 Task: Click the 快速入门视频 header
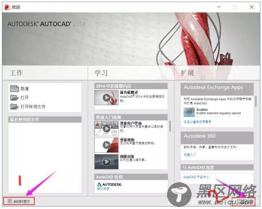coord(131,117)
